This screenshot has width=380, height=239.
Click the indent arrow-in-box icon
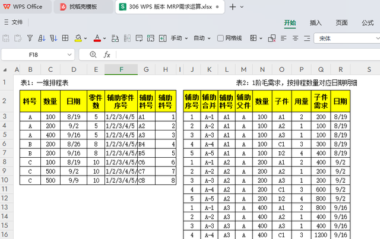click(x=163, y=39)
